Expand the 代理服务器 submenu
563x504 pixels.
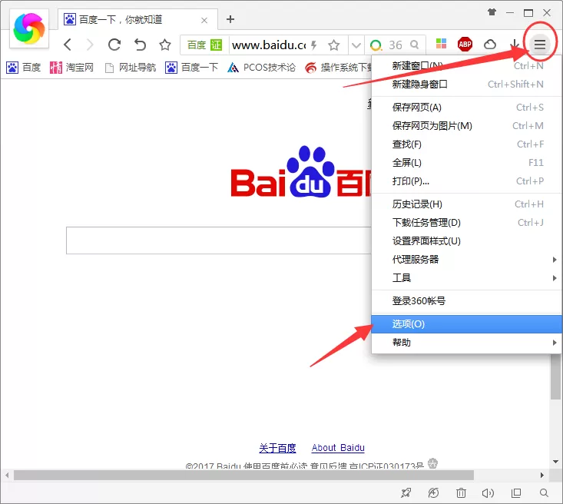pos(467,260)
